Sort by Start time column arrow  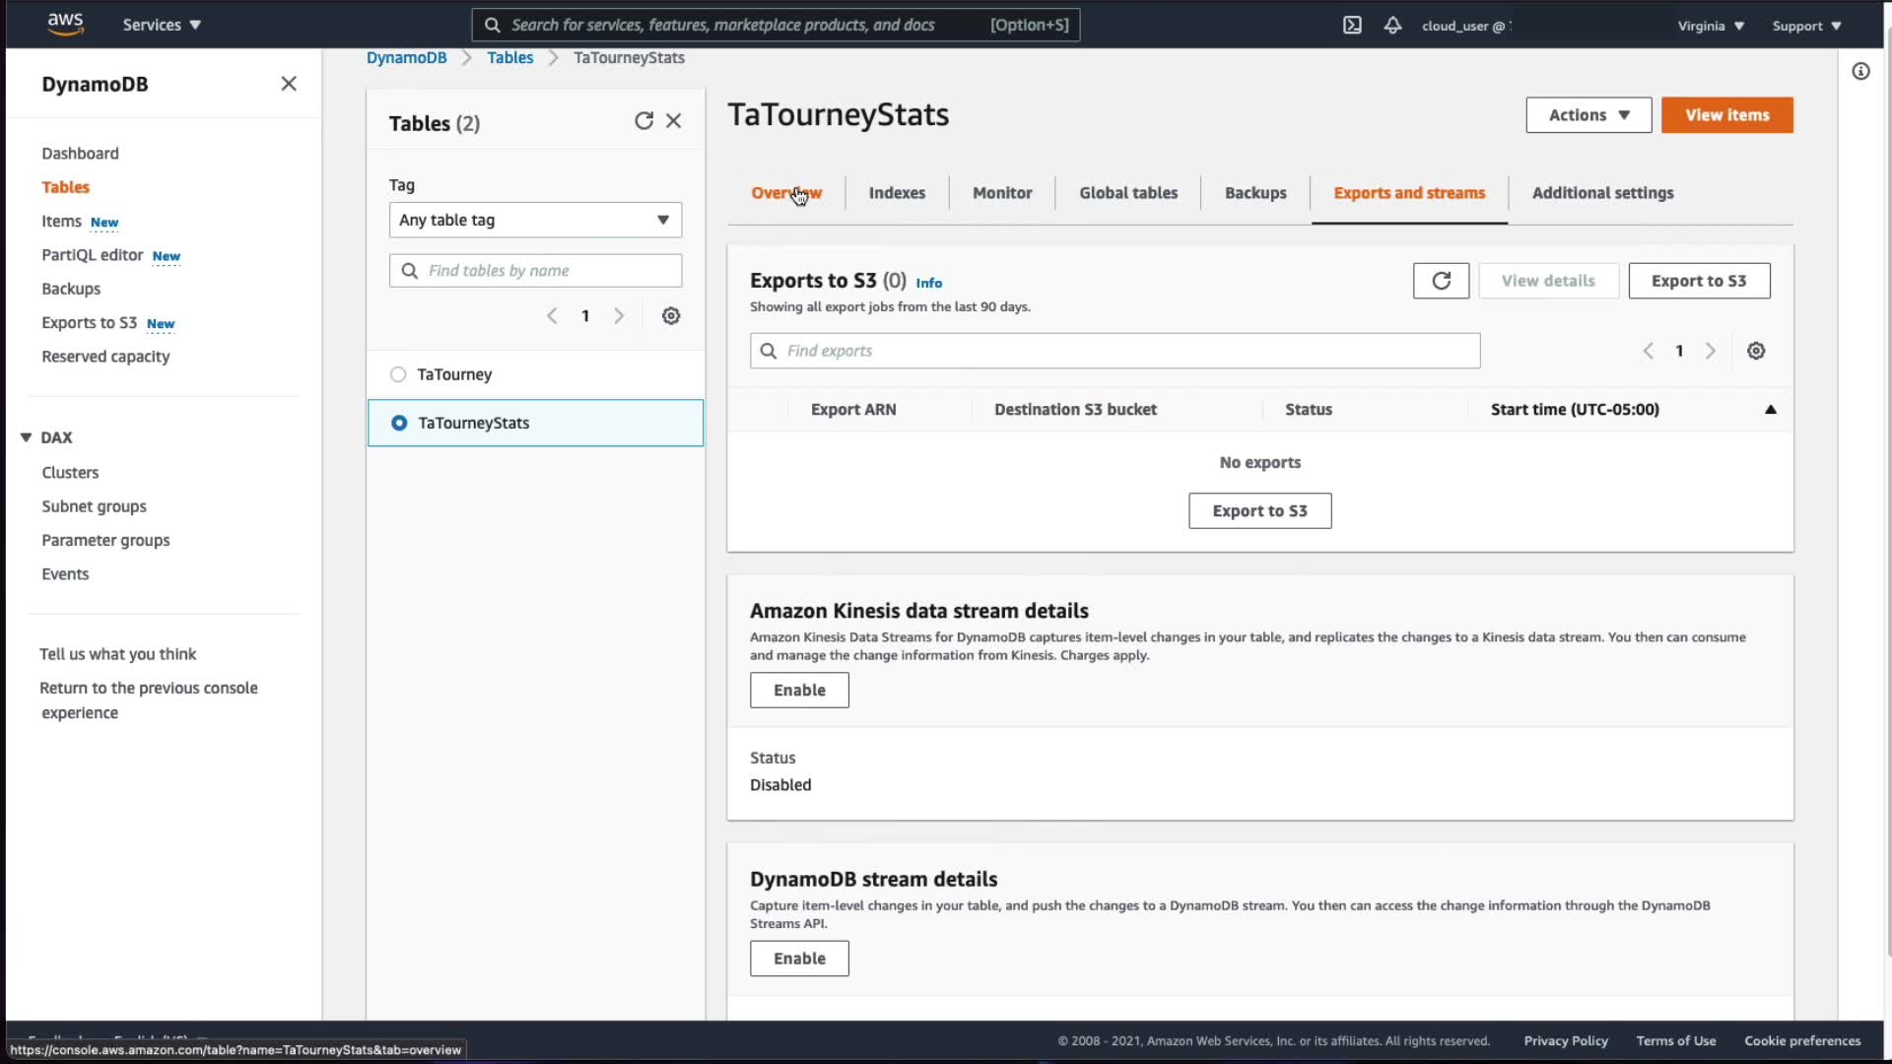click(1770, 410)
